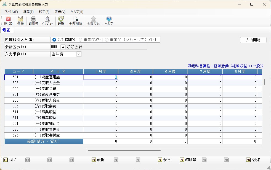The width and height of the screenshot is (271, 170).
Task: Select the 事業間取引 radio option
Action: point(81,40)
